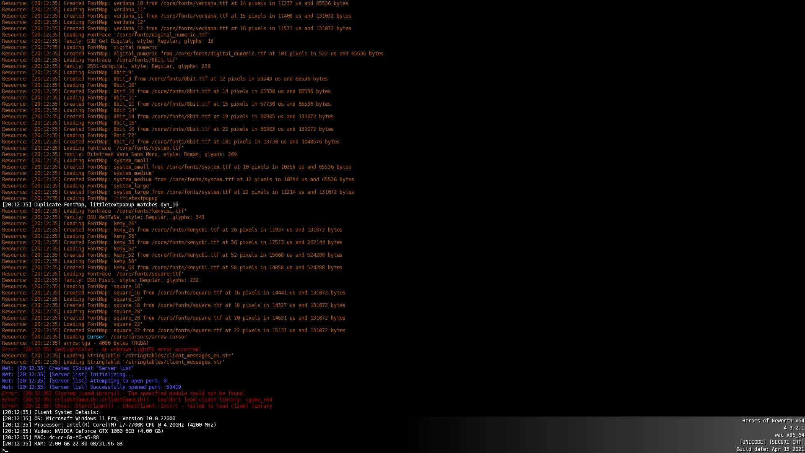Viewport: 805px width, 453px height.
Task: Select the Processor Intel Core i7-7700K line
Action: [109, 425]
